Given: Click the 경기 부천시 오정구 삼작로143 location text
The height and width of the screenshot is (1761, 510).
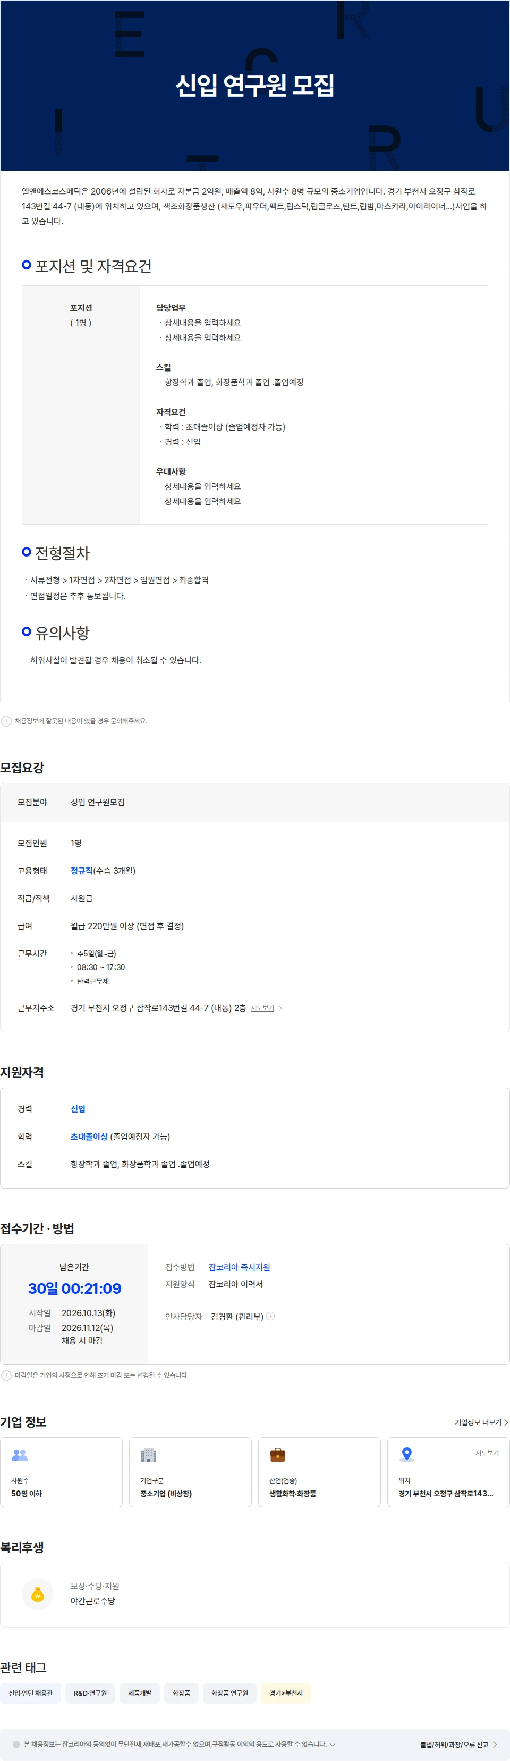Looking at the screenshot, I should pyautogui.click(x=446, y=1493).
